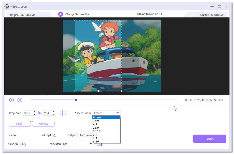Viewport: 234px width, 154px height.
Task: Increase the crop width stepper
Action: tap(35, 112)
